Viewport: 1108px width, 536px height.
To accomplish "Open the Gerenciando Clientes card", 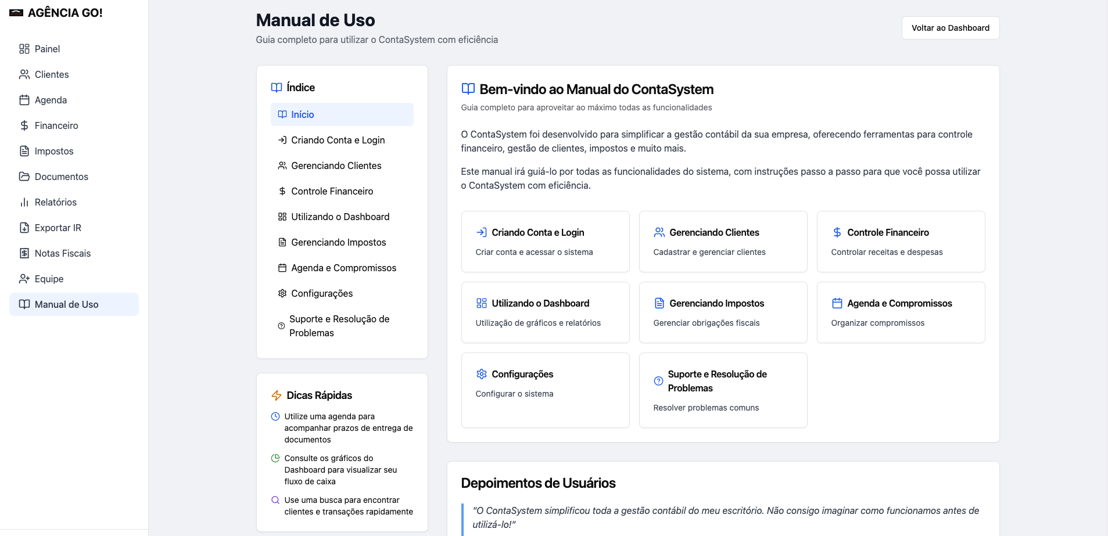I will pyautogui.click(x=723, y=242).
